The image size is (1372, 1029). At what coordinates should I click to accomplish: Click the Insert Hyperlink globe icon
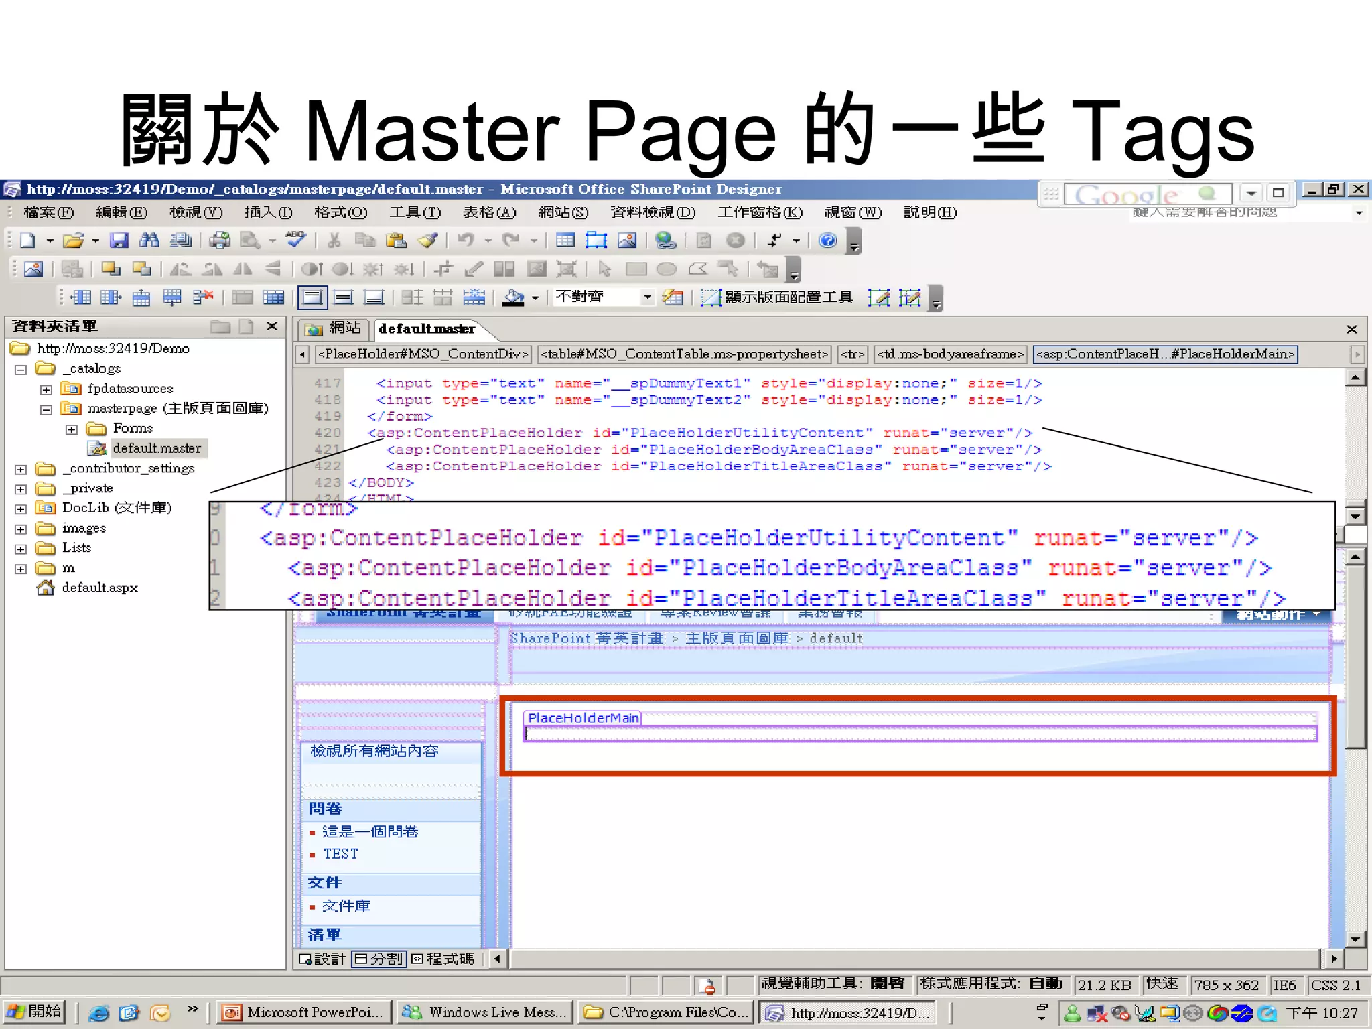[x=665, y=241]
